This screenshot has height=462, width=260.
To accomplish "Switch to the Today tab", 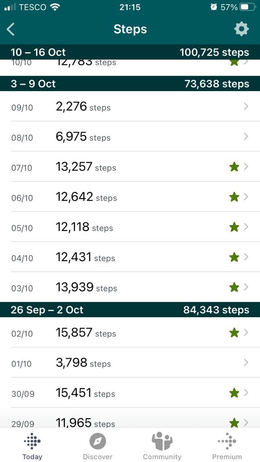I will tap(32, 445).
